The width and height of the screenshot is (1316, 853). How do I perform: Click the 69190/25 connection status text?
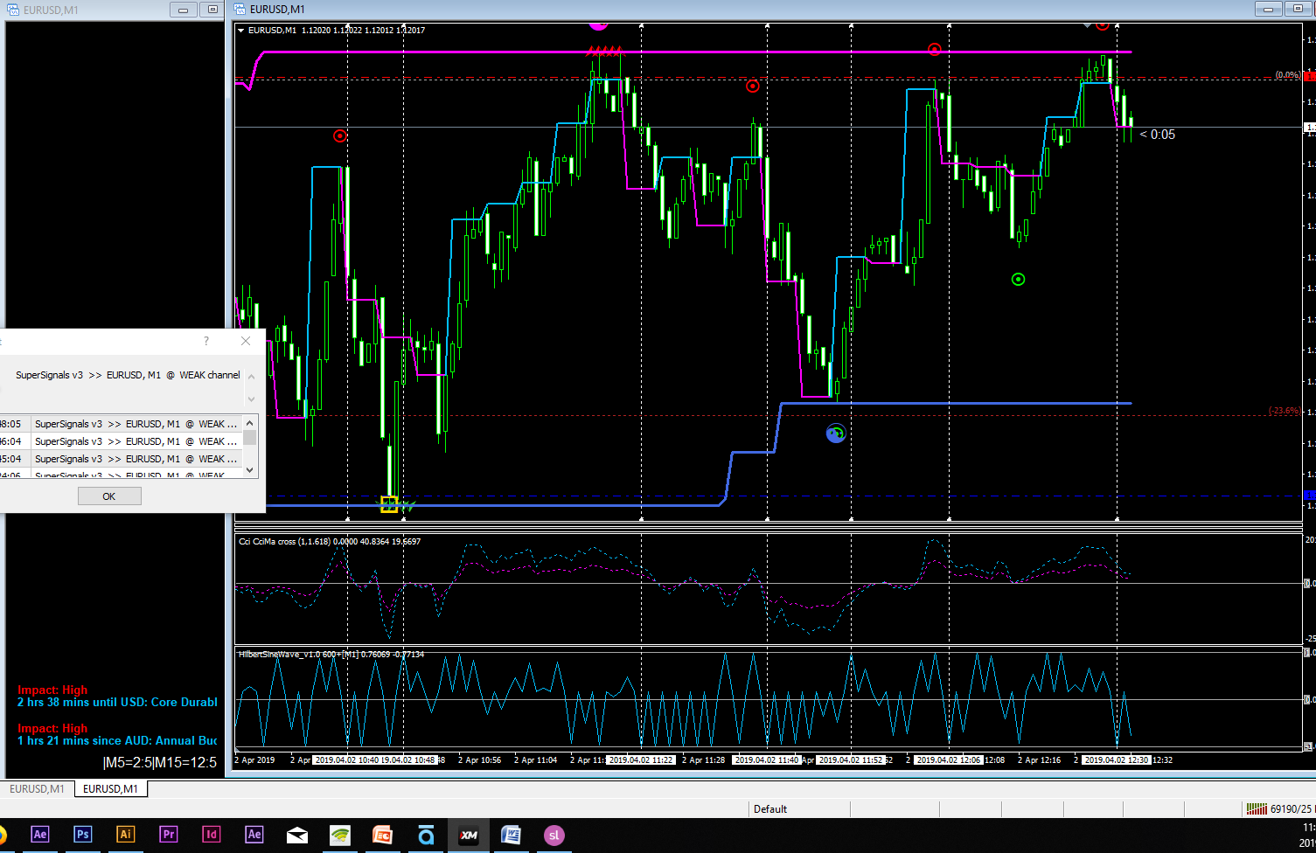[1292, 809]
